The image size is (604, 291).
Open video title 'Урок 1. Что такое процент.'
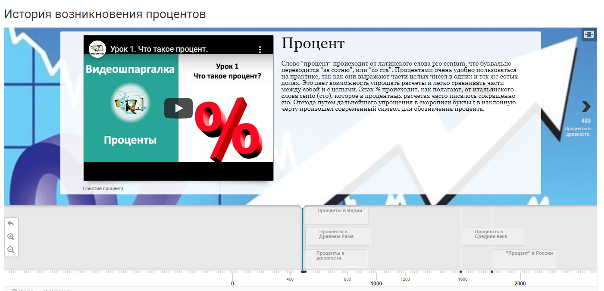(x=159, y=49)
